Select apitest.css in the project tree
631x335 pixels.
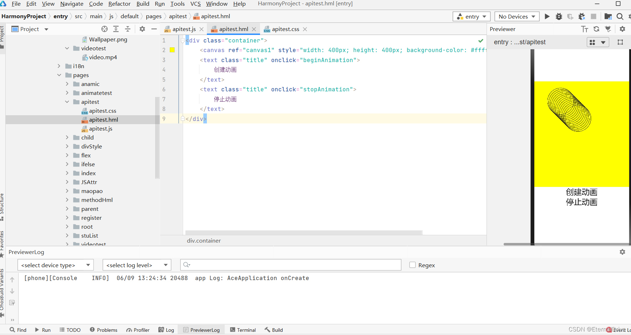(x=103, y=111)
